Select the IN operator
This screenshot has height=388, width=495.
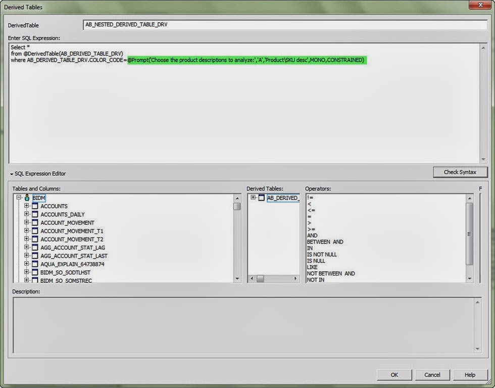point(310,248)
